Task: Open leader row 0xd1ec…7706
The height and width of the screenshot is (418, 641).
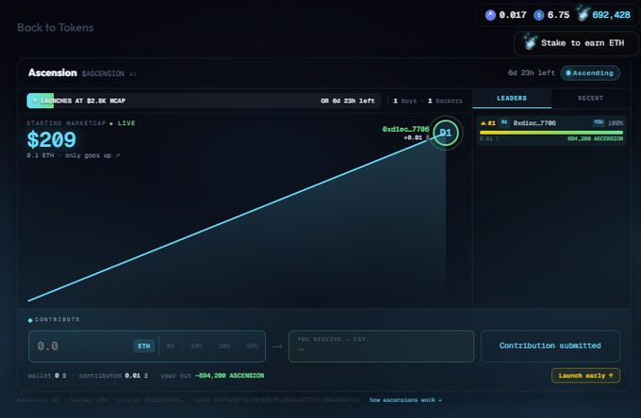Action: coord(551,131)
